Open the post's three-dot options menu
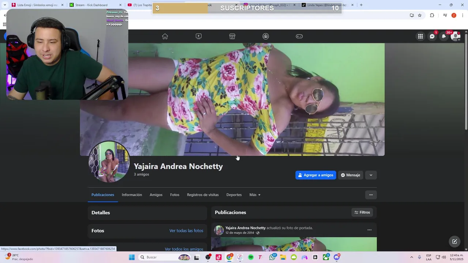 [x=369, y=230]
